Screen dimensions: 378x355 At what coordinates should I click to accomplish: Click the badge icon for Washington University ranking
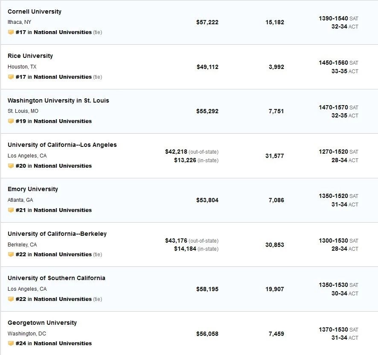coord(11,121)
